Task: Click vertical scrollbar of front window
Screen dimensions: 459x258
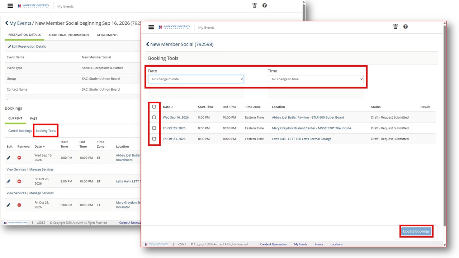Action: tap(445, 125)
